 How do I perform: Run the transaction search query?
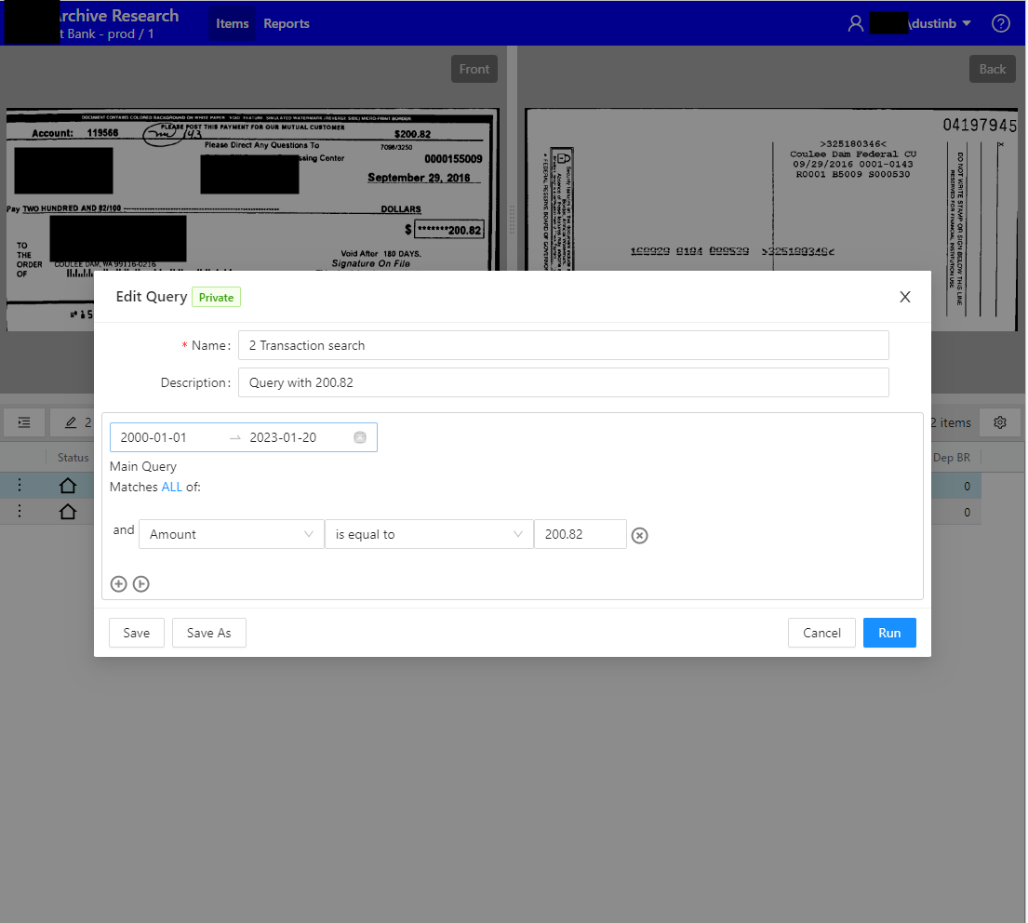889,633
